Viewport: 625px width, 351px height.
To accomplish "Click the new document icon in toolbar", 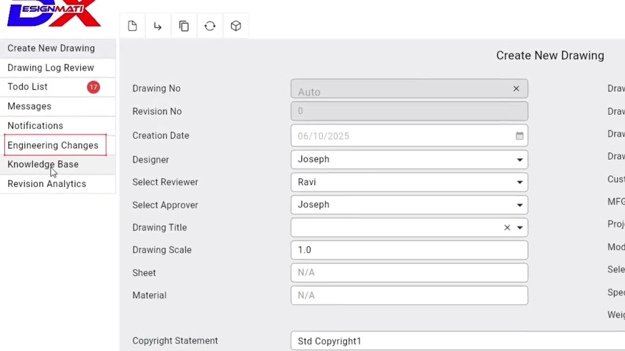I will pyautogui.click(x=132, y=26).
